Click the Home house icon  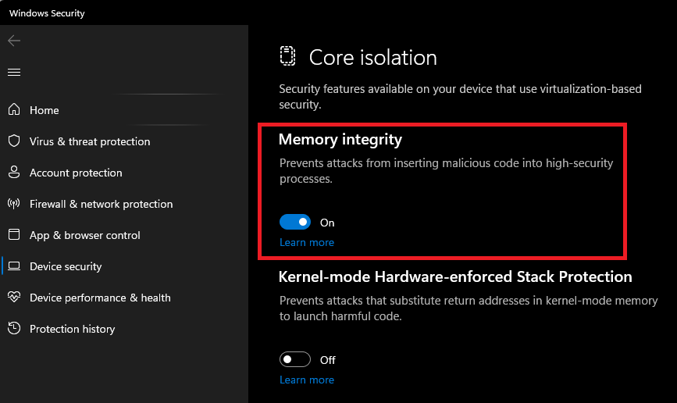pyautogui.click(x=14, y=110)
